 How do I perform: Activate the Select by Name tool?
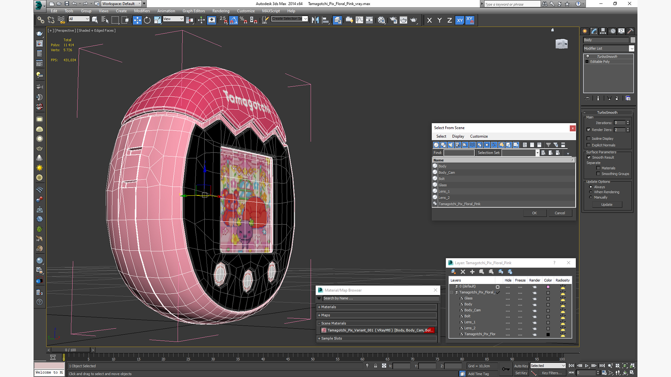tap(105, 20)
